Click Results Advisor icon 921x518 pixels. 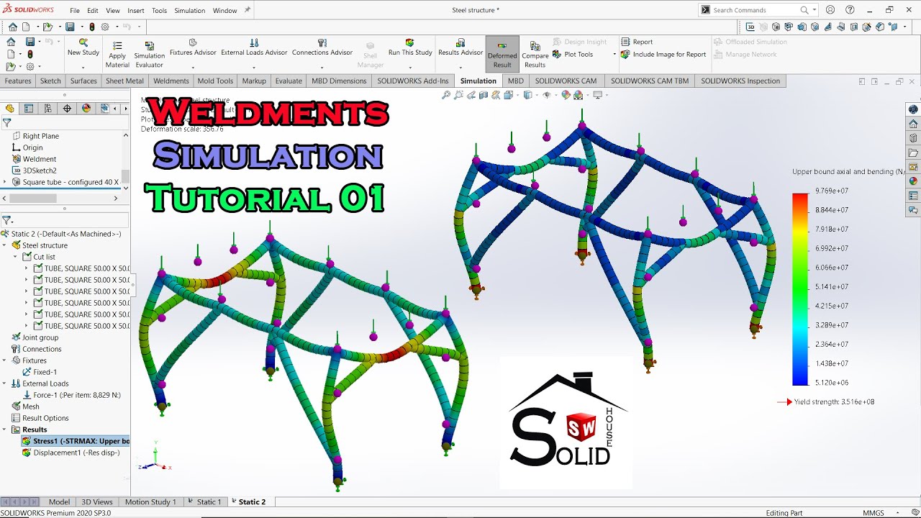click(x=460, y=42)
